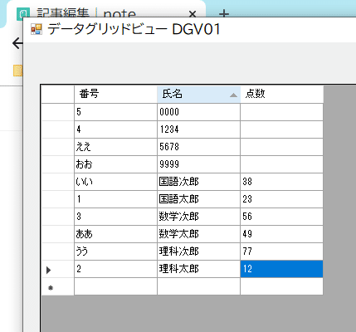Viewport: 356px width, 332px height.
Task: Select score cell with value 38
Action: click(x=281, y=182)
